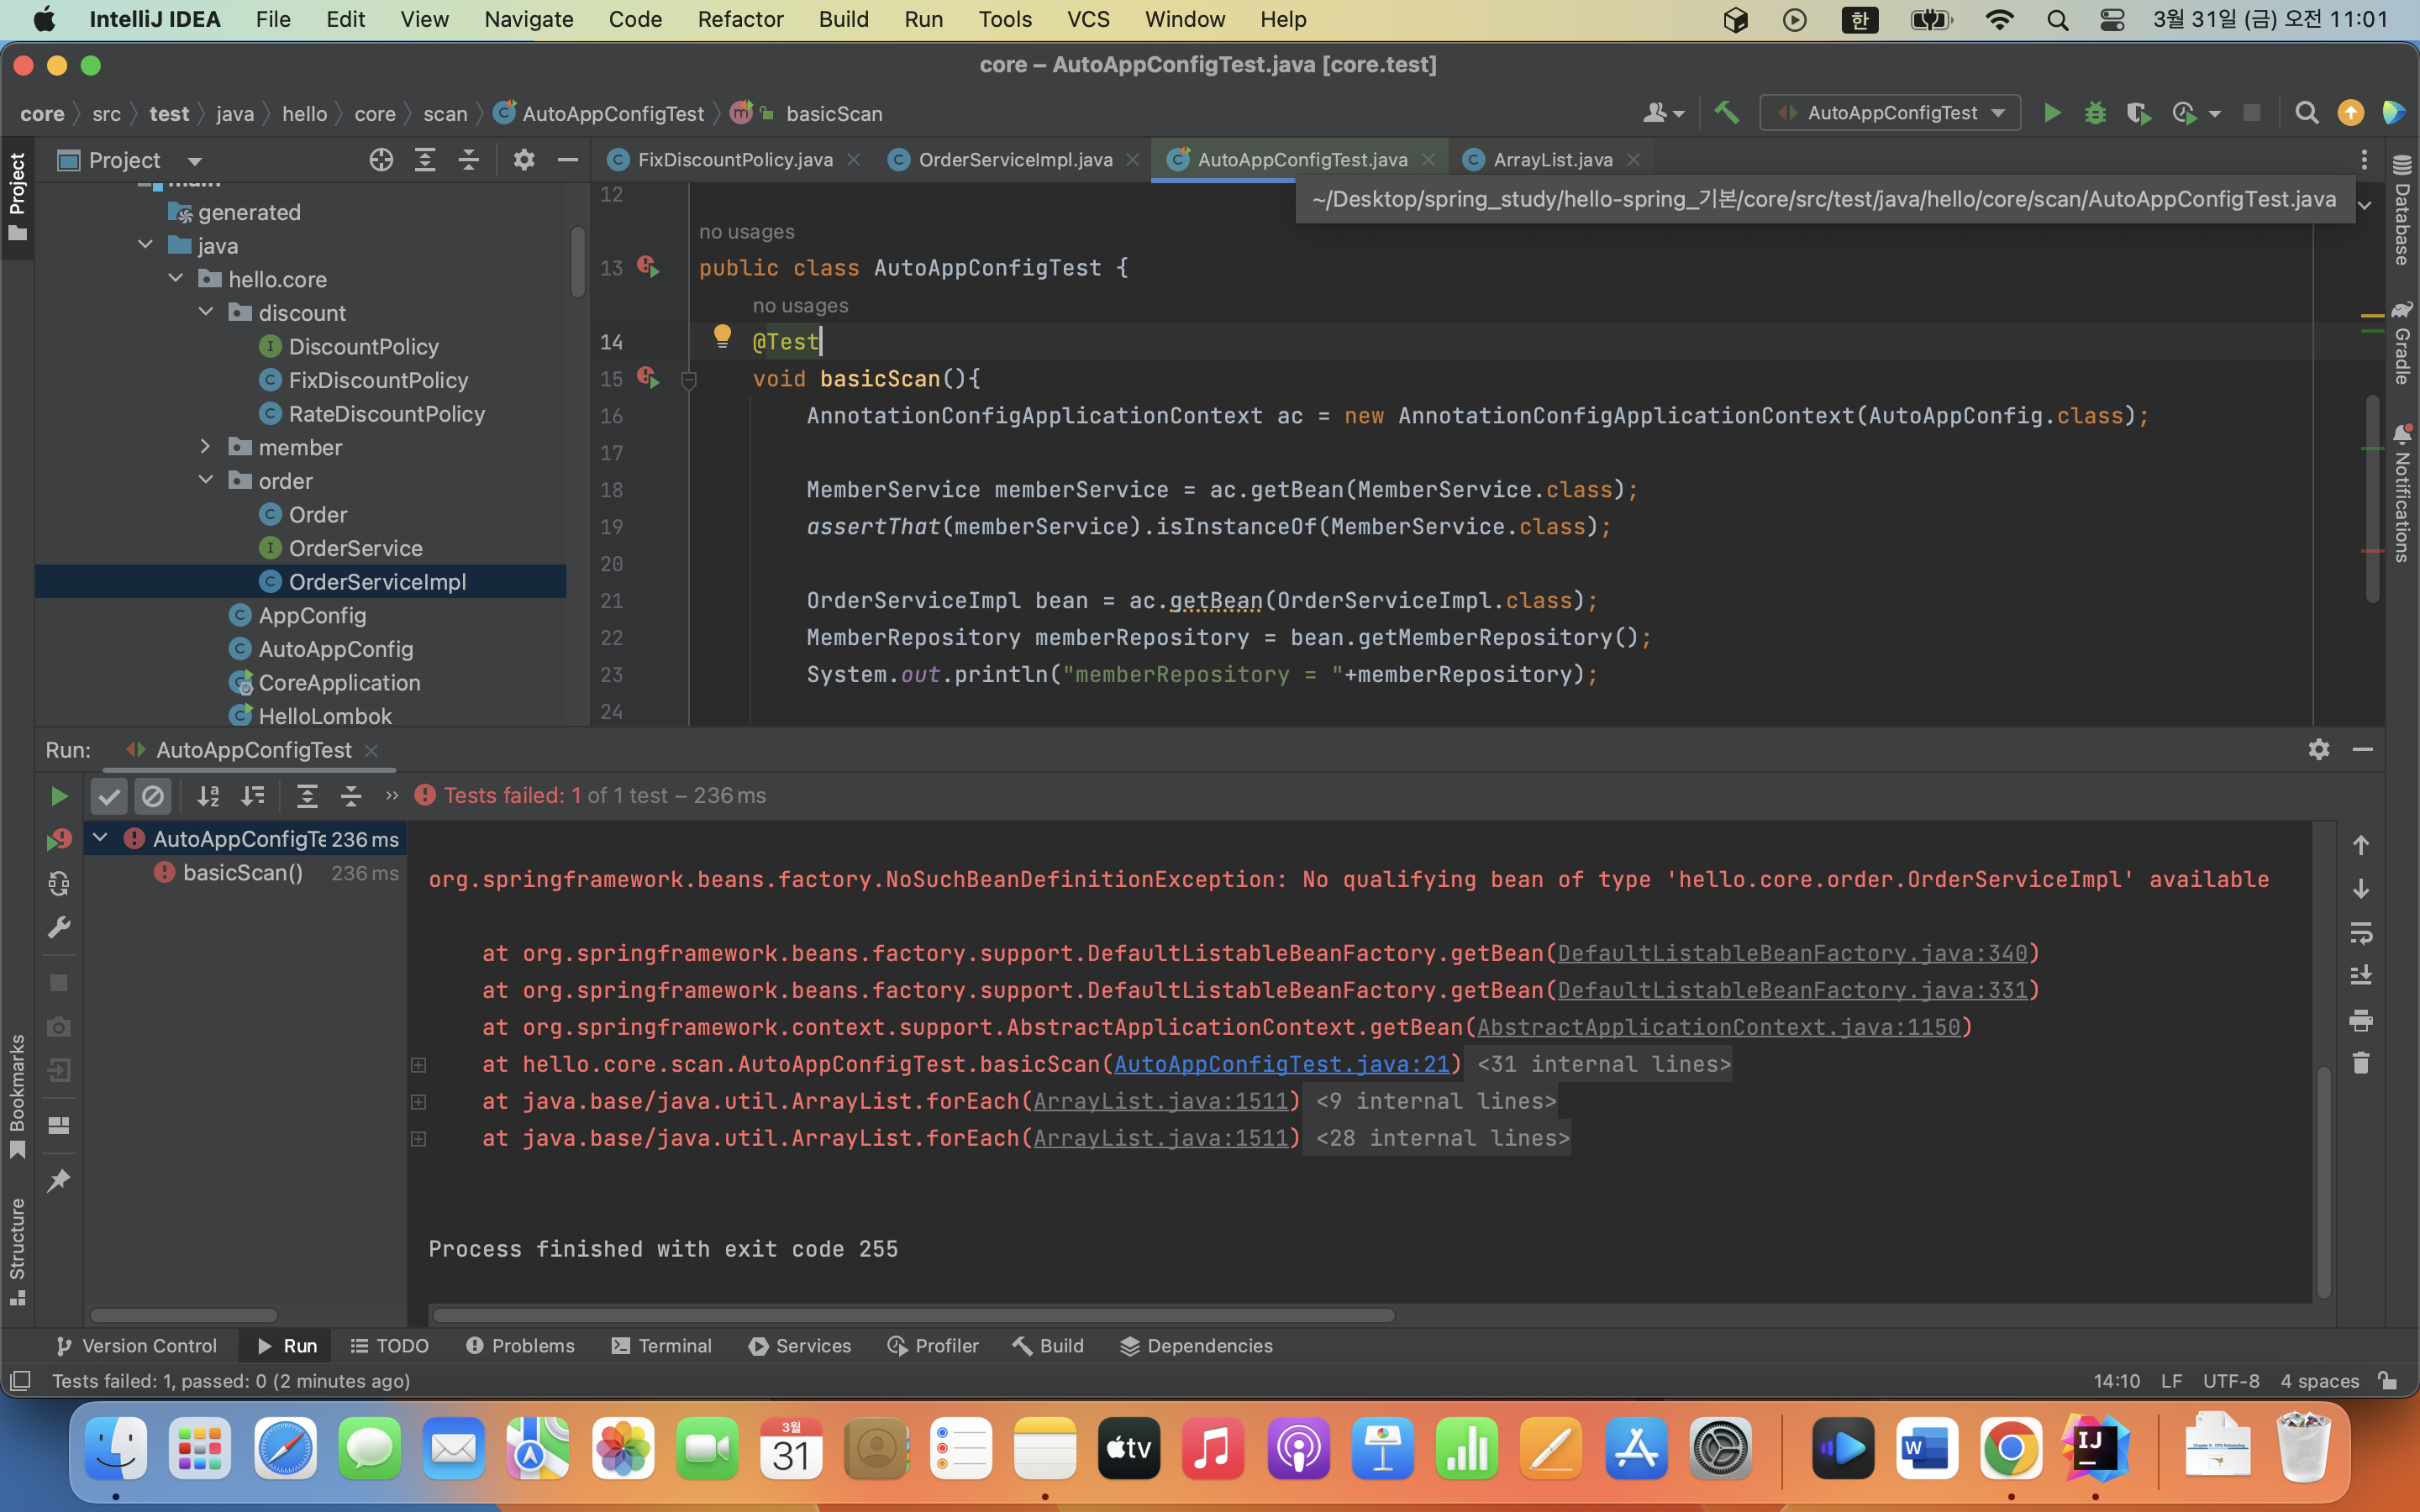Print console output icon

click(x=2361, y=1020)
